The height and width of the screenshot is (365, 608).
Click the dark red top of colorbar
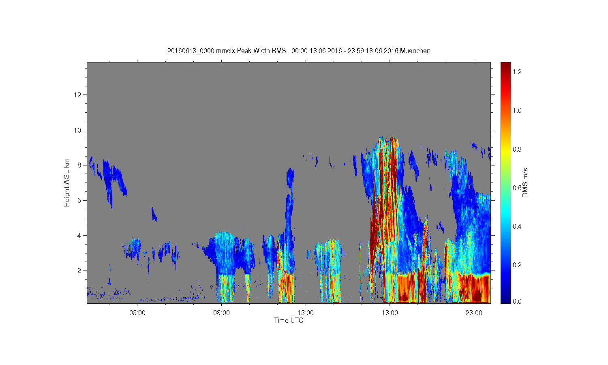point(505,69)
